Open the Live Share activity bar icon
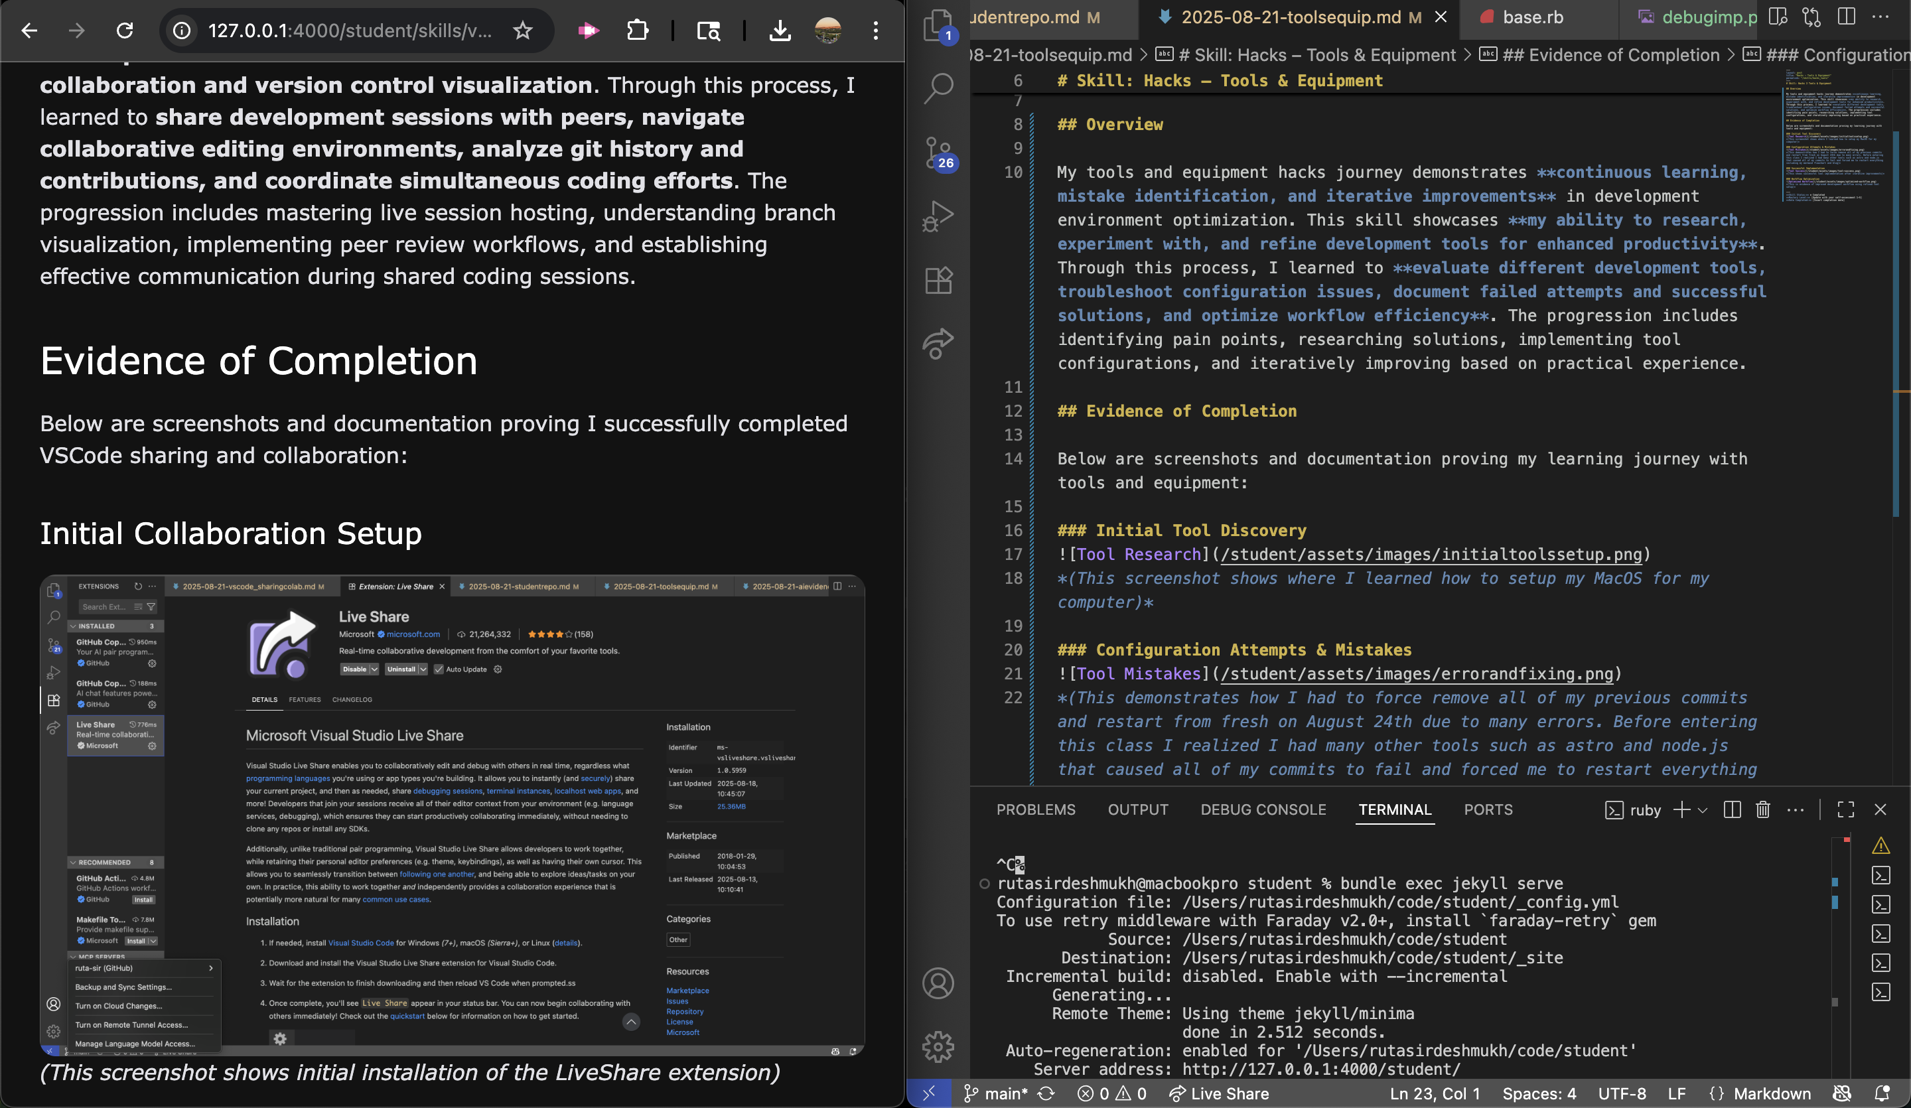Screen dimensions: 1911x1108 (938, 344)
